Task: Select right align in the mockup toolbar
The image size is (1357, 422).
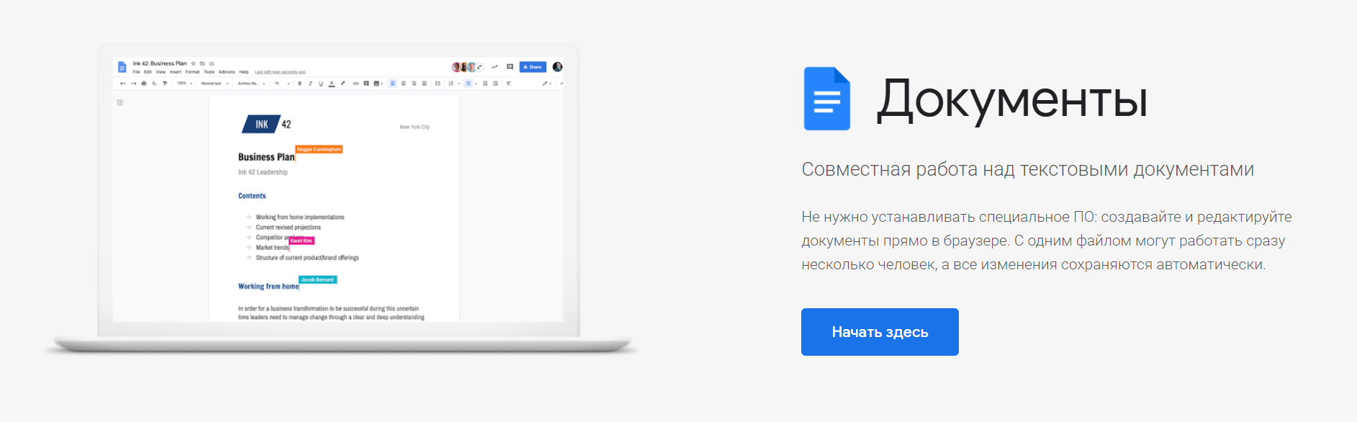Action: click(414, 84)
